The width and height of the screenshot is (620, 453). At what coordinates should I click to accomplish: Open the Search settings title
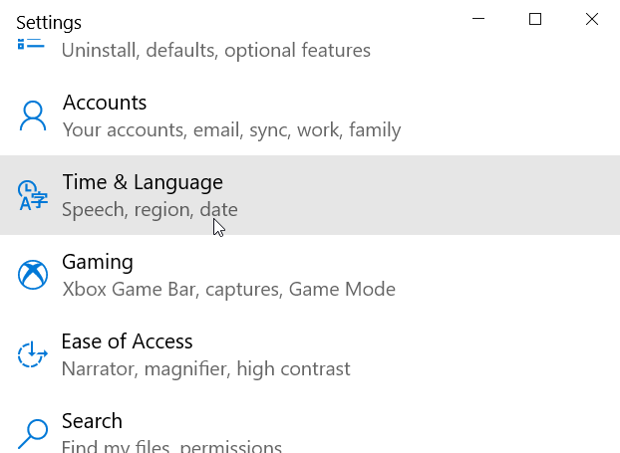point(92,421)
